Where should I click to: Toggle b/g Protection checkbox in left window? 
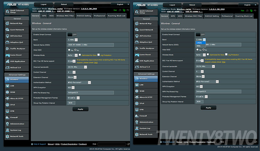click(98, 55)
